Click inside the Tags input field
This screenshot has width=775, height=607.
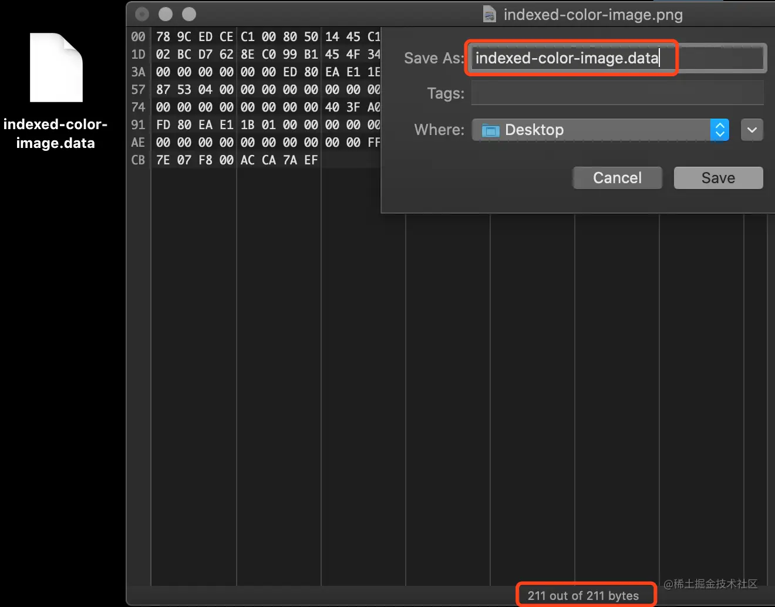617,93
